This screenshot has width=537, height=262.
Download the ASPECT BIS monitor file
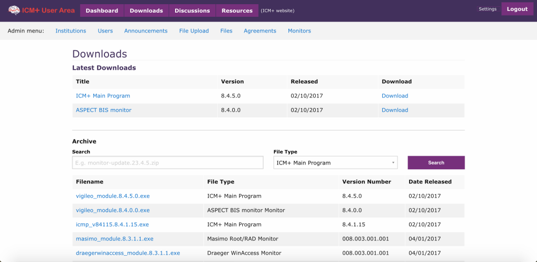point(395,110)
